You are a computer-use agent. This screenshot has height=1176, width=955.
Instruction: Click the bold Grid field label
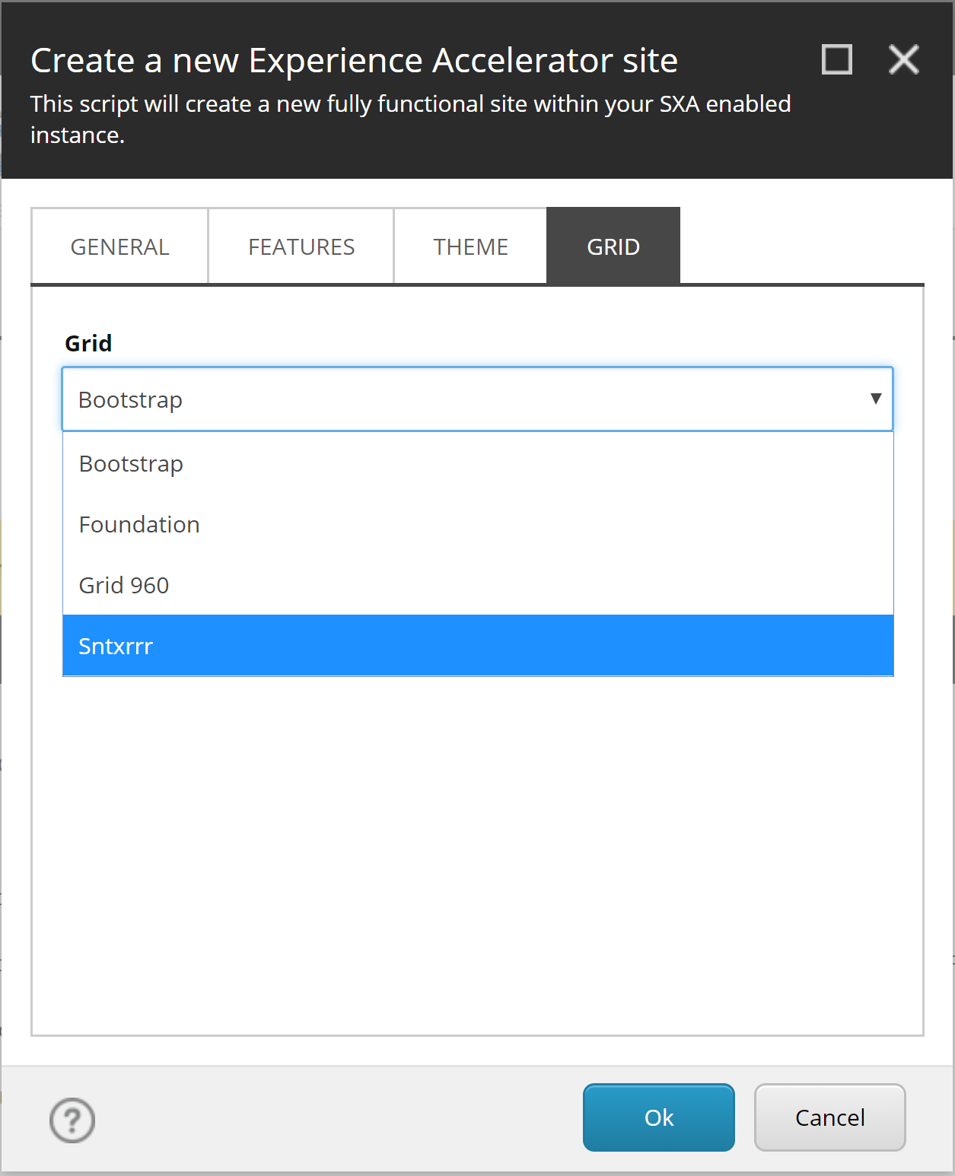pyautogui.click(x=88, y=343)
